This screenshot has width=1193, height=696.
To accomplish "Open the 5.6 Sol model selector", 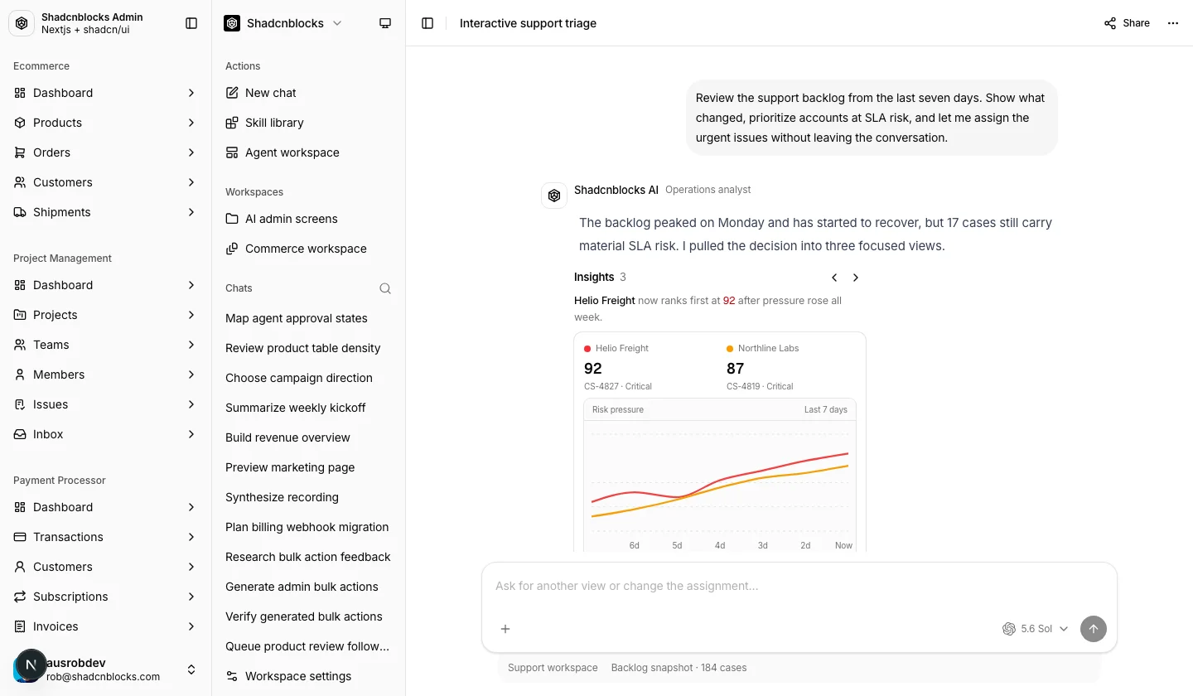I will coord(1036,629).
